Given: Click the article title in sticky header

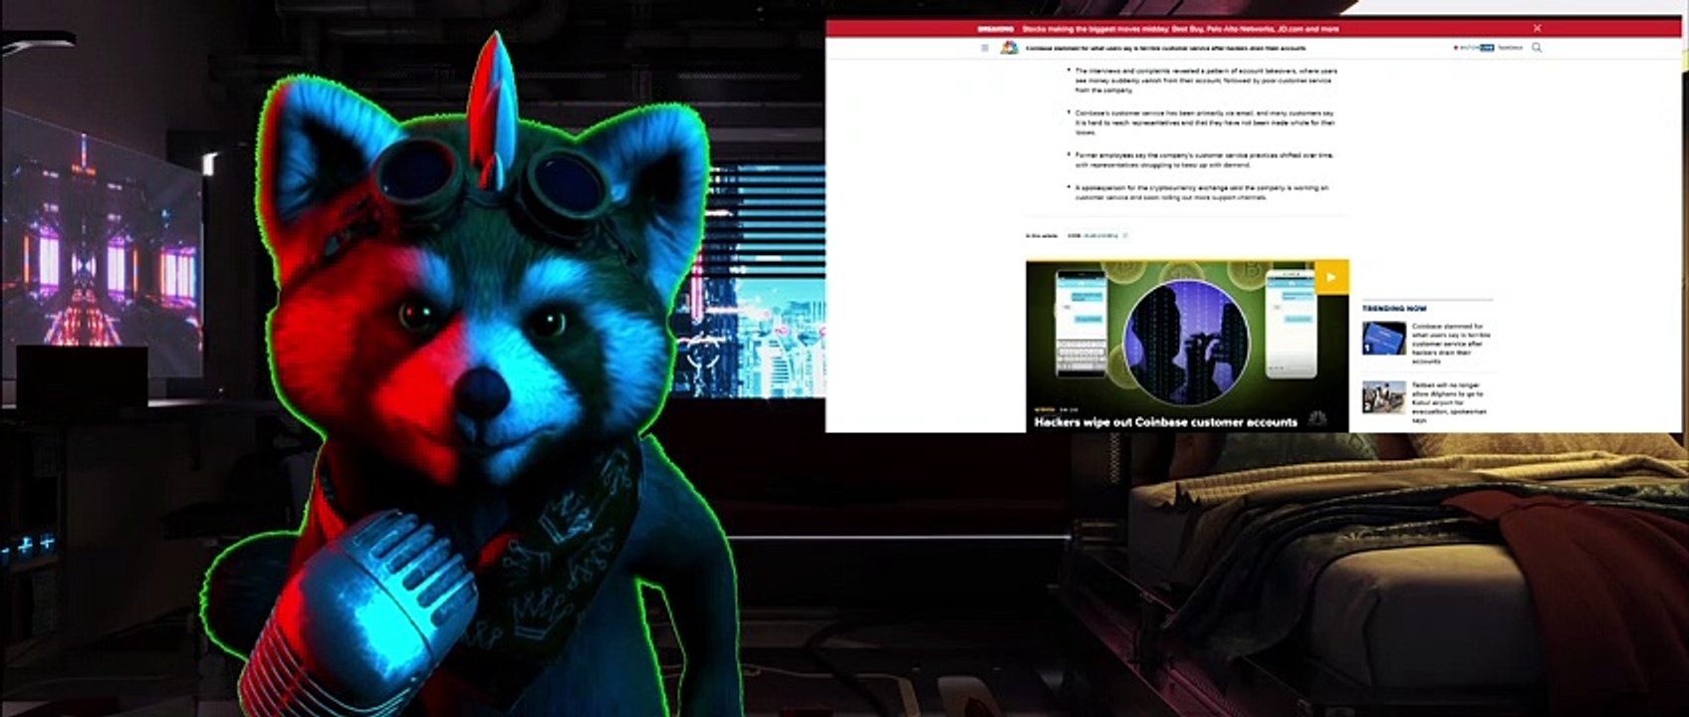Looking at the screenshot, I should [x=1165, y=48].
